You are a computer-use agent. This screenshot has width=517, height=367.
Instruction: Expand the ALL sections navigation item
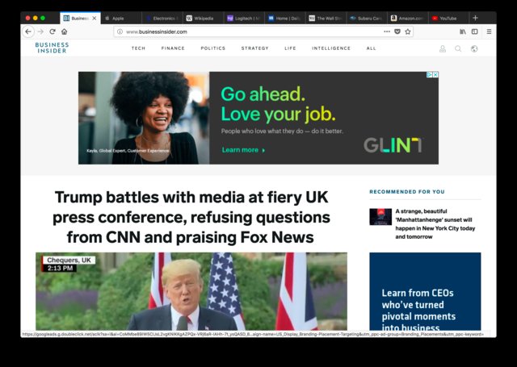[371, 48]
